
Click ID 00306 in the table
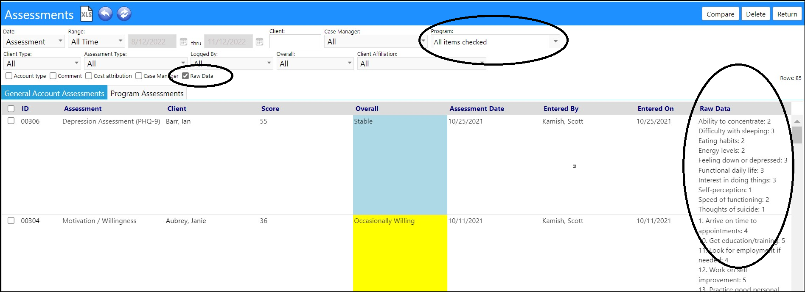click(x=30, y=121)
